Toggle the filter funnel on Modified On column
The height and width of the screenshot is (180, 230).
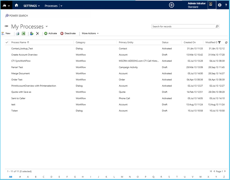[x=219, y=42]
